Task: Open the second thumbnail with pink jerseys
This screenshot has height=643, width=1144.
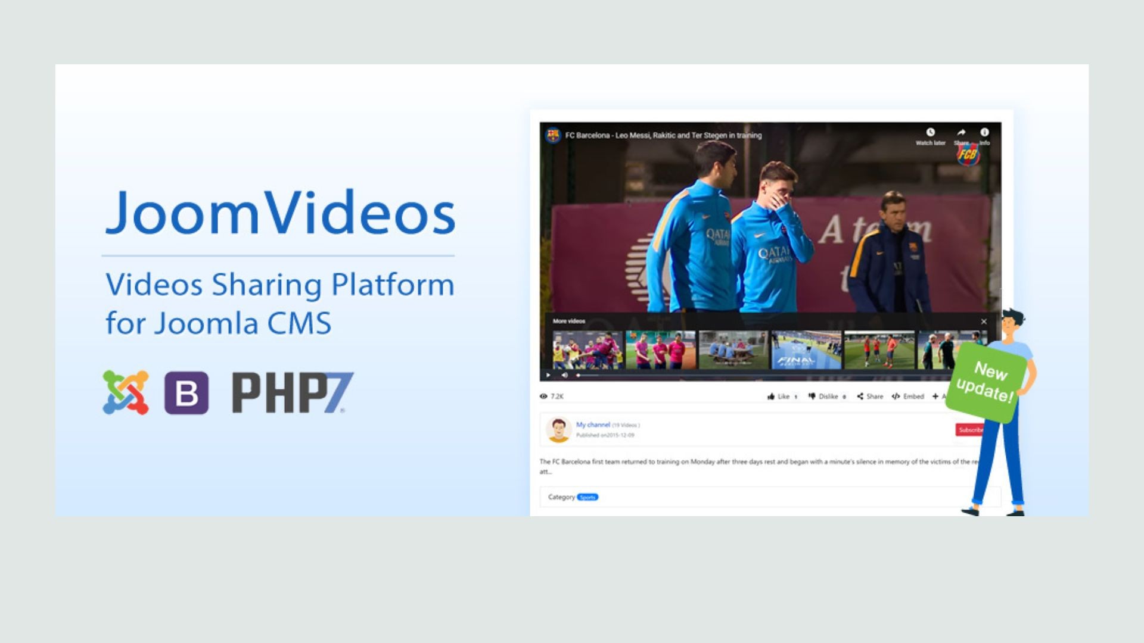Action: [660, 350]
